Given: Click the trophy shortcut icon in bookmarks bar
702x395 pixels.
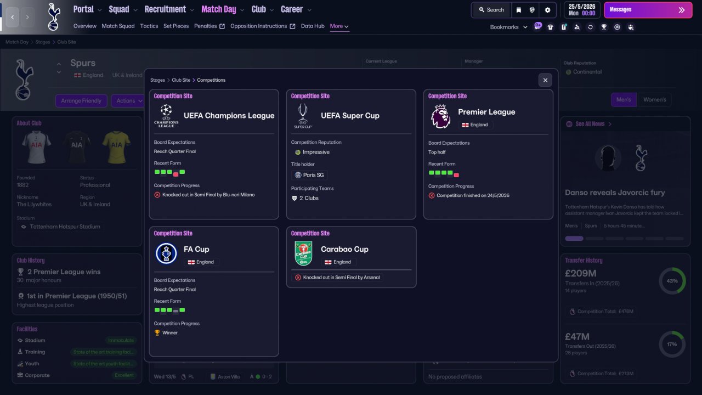Looking at the screenshot, I should (604, 27).
